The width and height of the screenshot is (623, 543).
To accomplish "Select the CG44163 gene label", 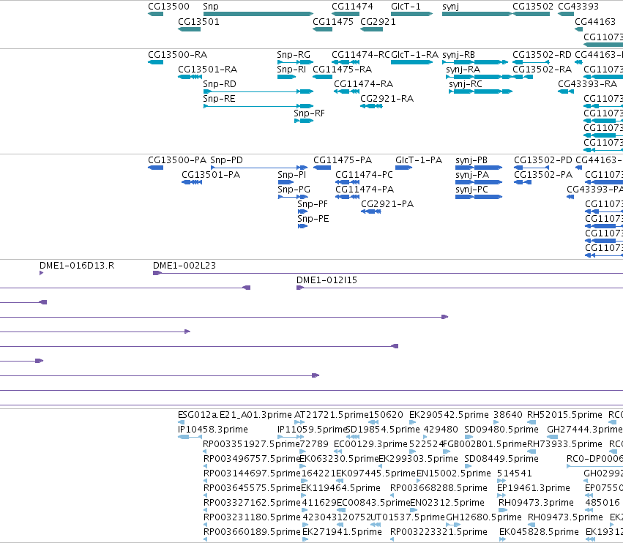I will coord(595,22).
